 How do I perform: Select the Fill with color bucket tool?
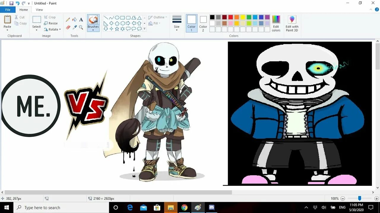[x=75, y=20]
